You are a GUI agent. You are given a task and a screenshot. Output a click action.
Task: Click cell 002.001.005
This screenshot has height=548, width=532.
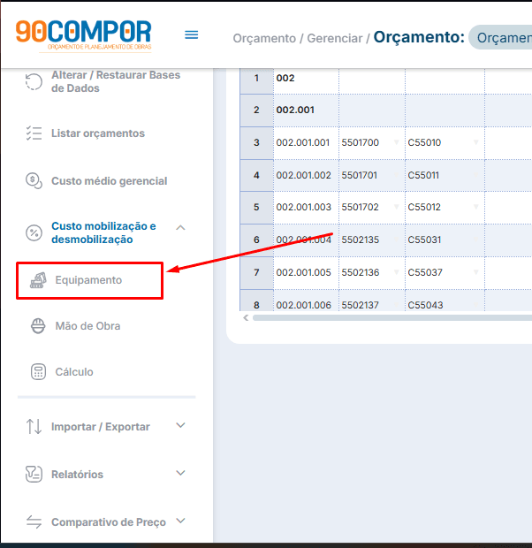click(306, 272)
